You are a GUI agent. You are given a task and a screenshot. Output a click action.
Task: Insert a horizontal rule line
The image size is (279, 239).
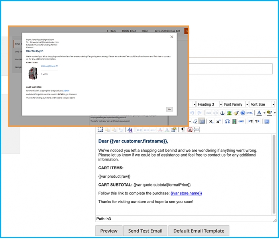(x=241, y=121)
